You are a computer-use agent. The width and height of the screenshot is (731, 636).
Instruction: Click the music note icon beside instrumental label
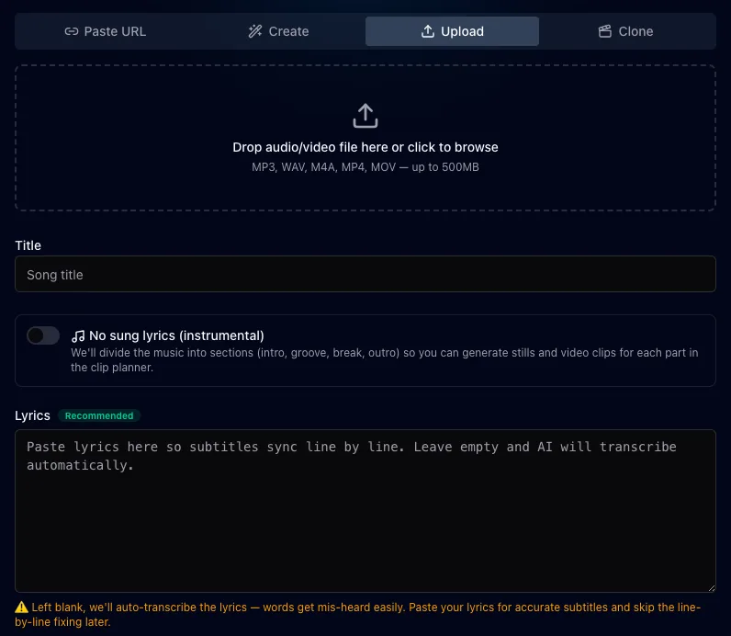point(78,336)
